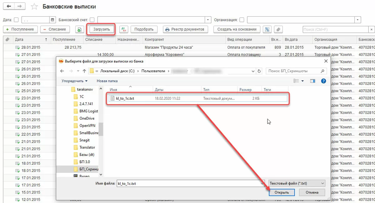Go forward with the right arrow button
The image size is (375, 203).
pos(20,6)
